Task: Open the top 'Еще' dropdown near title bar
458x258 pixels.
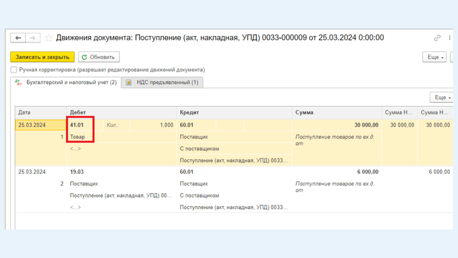Action: [434, 57]
